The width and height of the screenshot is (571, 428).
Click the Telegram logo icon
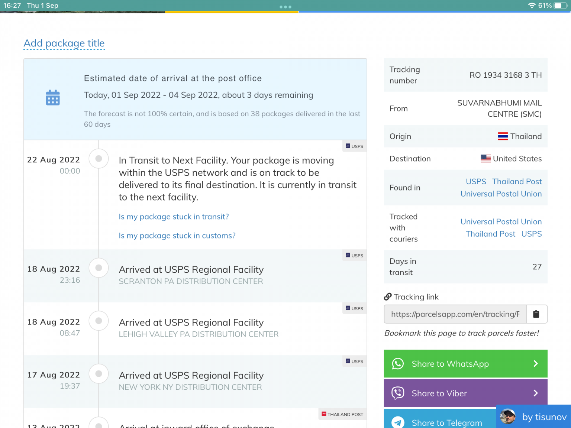[398, 422]
